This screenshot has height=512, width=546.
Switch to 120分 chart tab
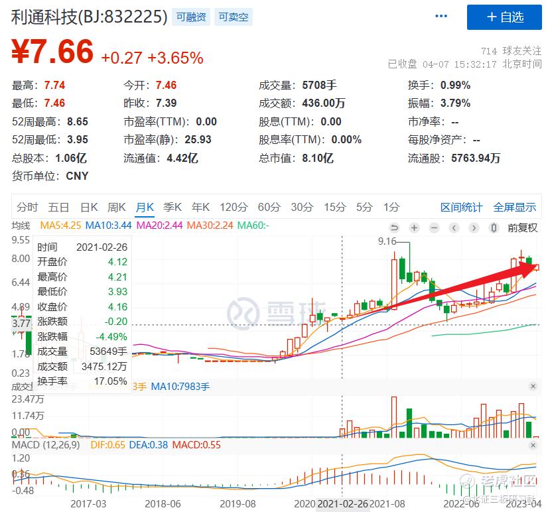pyautogui.click(x=234, y=207)
